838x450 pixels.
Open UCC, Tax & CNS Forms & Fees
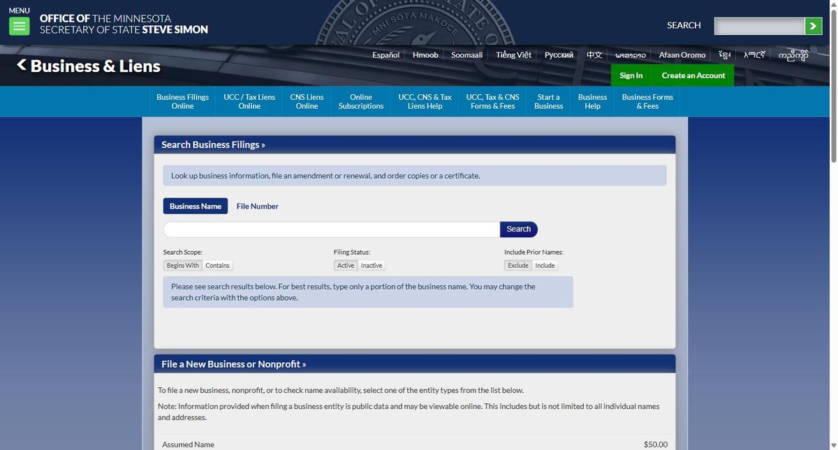tap(492, 101)
